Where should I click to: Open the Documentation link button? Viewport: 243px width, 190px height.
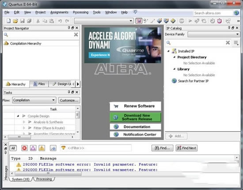pos(135,127)
